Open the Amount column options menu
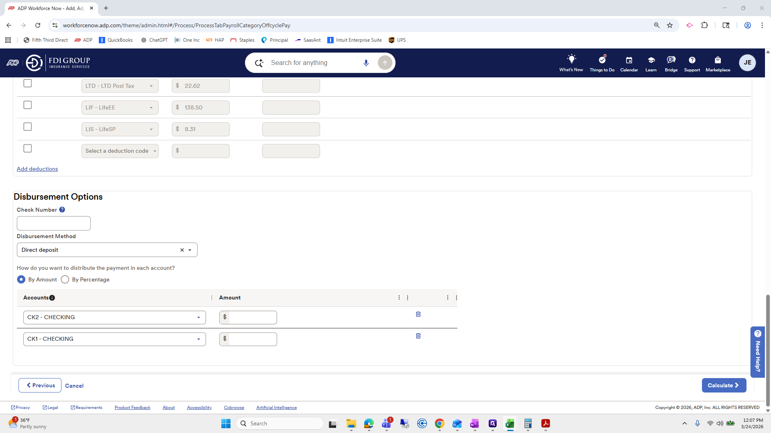The width and height of the screenshot is (771, 433). tap(399, 297)
